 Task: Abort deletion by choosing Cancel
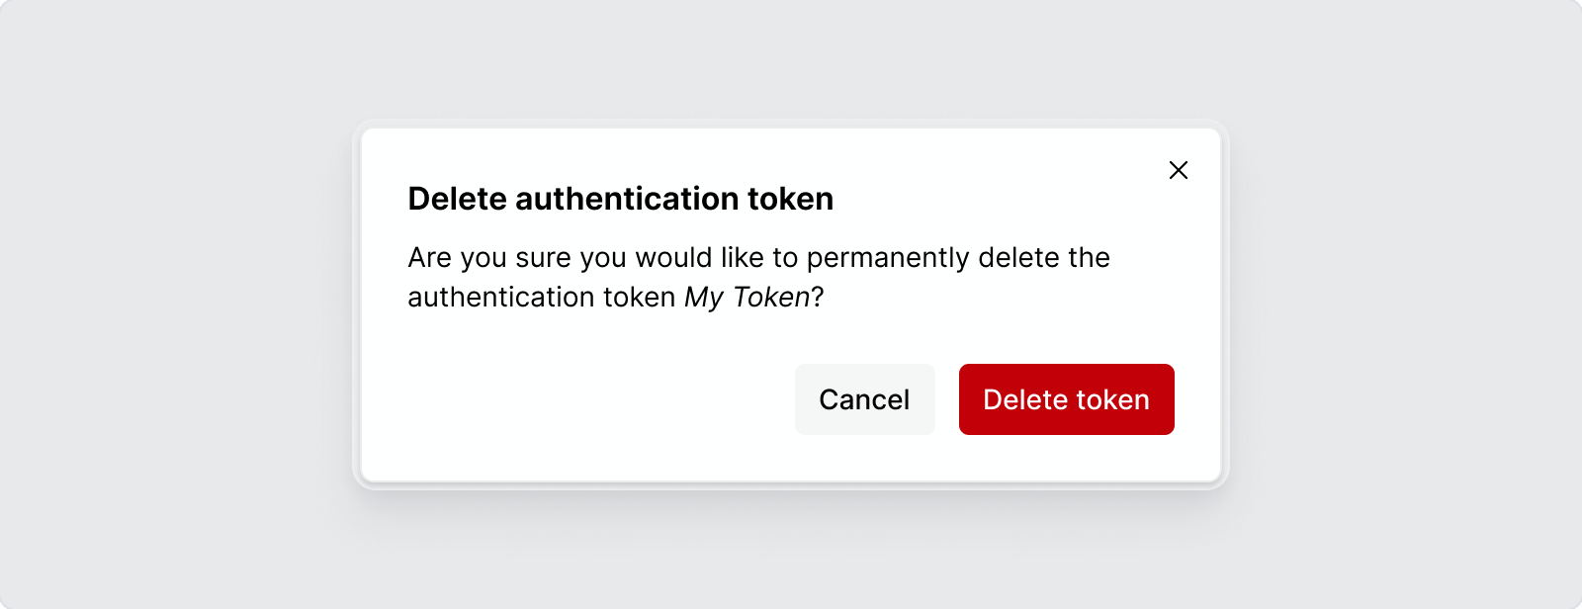coord(864,399)
